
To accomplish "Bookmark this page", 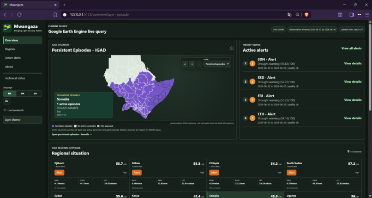I will coord(55,15).
